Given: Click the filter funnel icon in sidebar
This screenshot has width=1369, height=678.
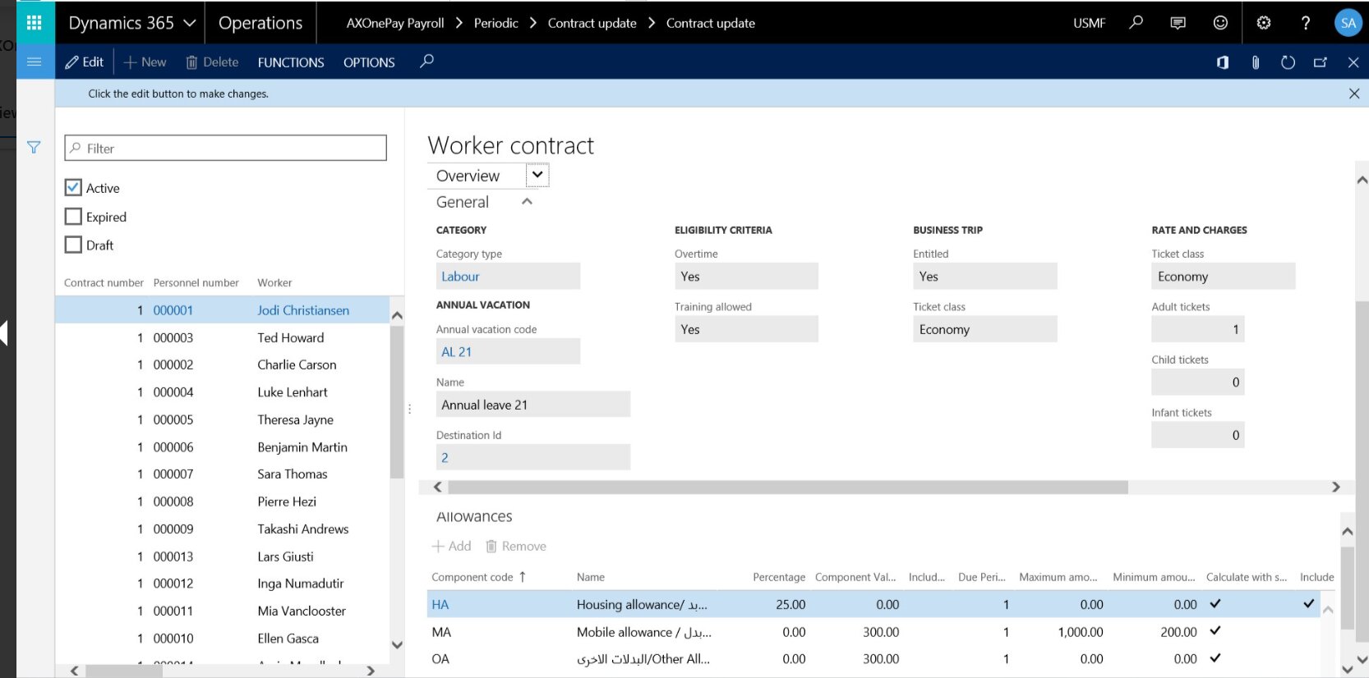Looking at the screenshot, I should coord(34,148).
